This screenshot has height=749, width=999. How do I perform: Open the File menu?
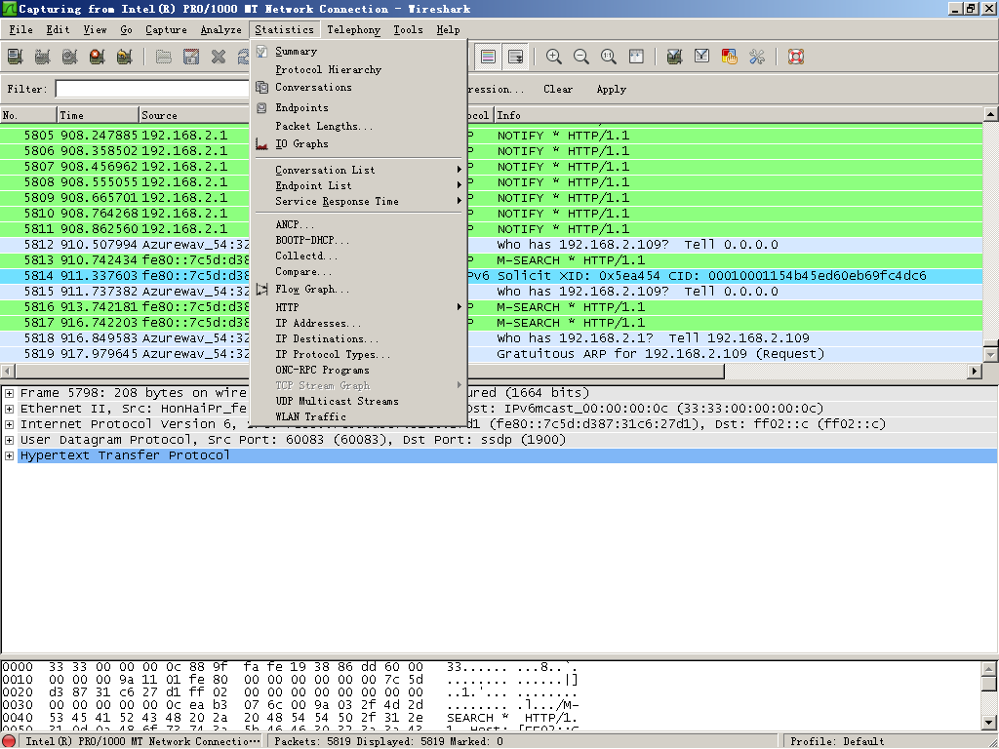pyautogui.click(x=21, y=29)
